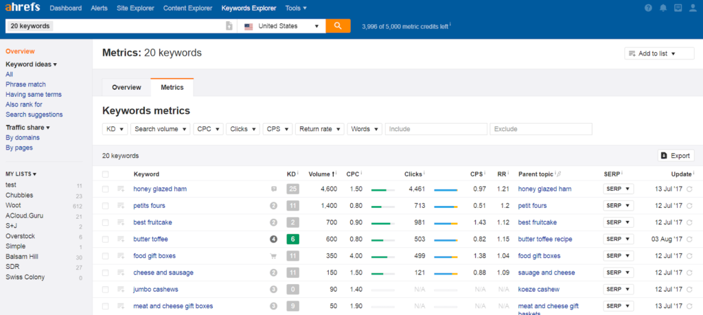Refresh metrics for petits fours
703x315 pixels.
click(x=689, y=206)
